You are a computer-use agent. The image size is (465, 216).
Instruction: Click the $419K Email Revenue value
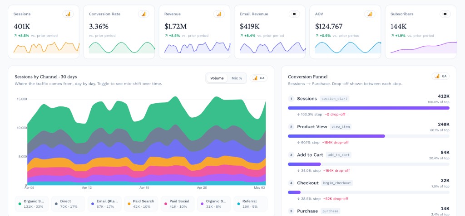click(x=250, y=26)
